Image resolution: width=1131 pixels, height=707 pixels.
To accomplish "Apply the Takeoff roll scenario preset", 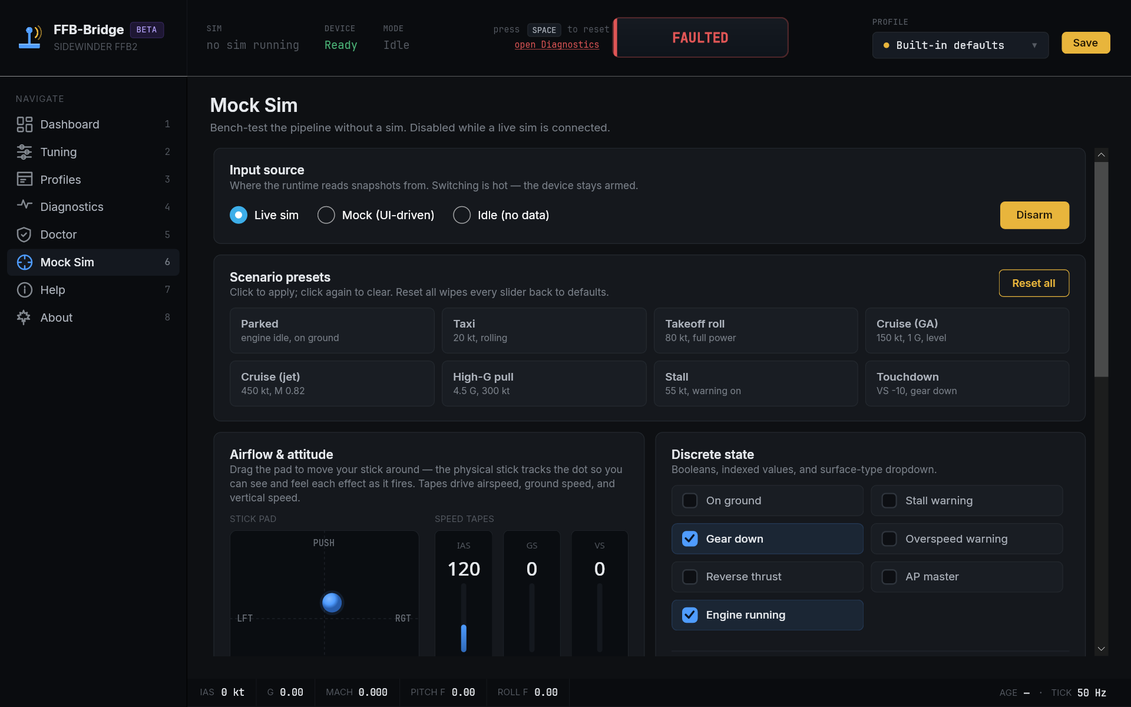I will click(755, 331).
